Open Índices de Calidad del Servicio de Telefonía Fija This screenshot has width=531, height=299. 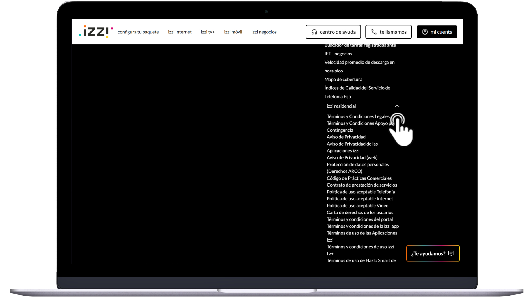[357, 92]
